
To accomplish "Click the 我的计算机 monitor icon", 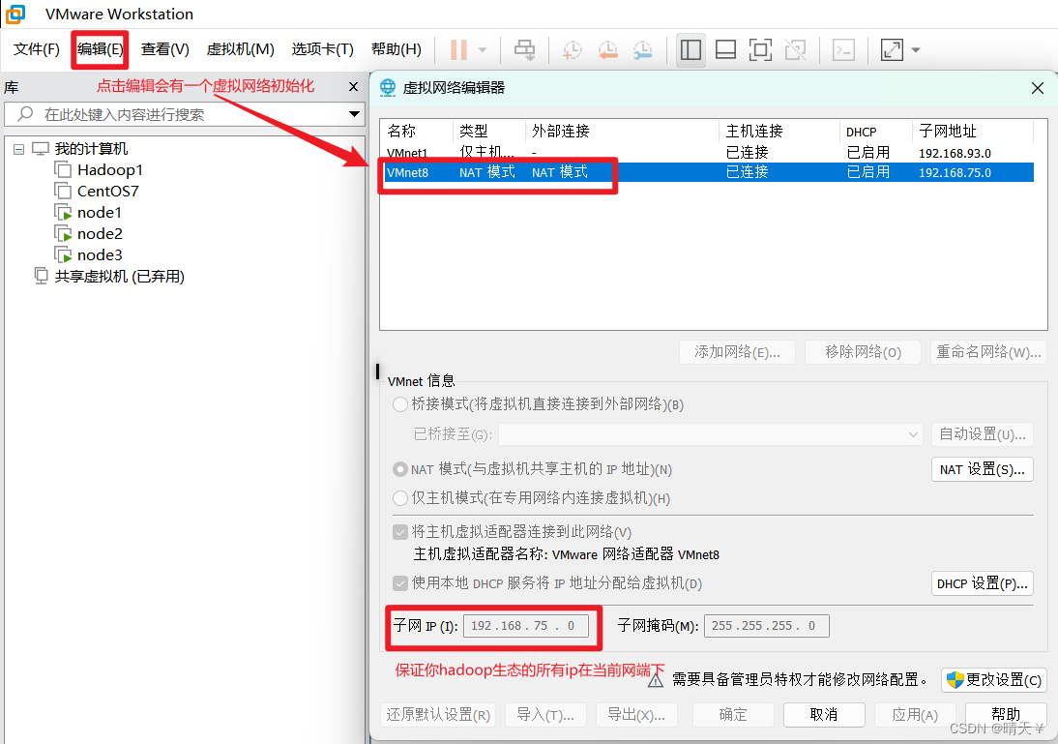I will tap(42, 149).
